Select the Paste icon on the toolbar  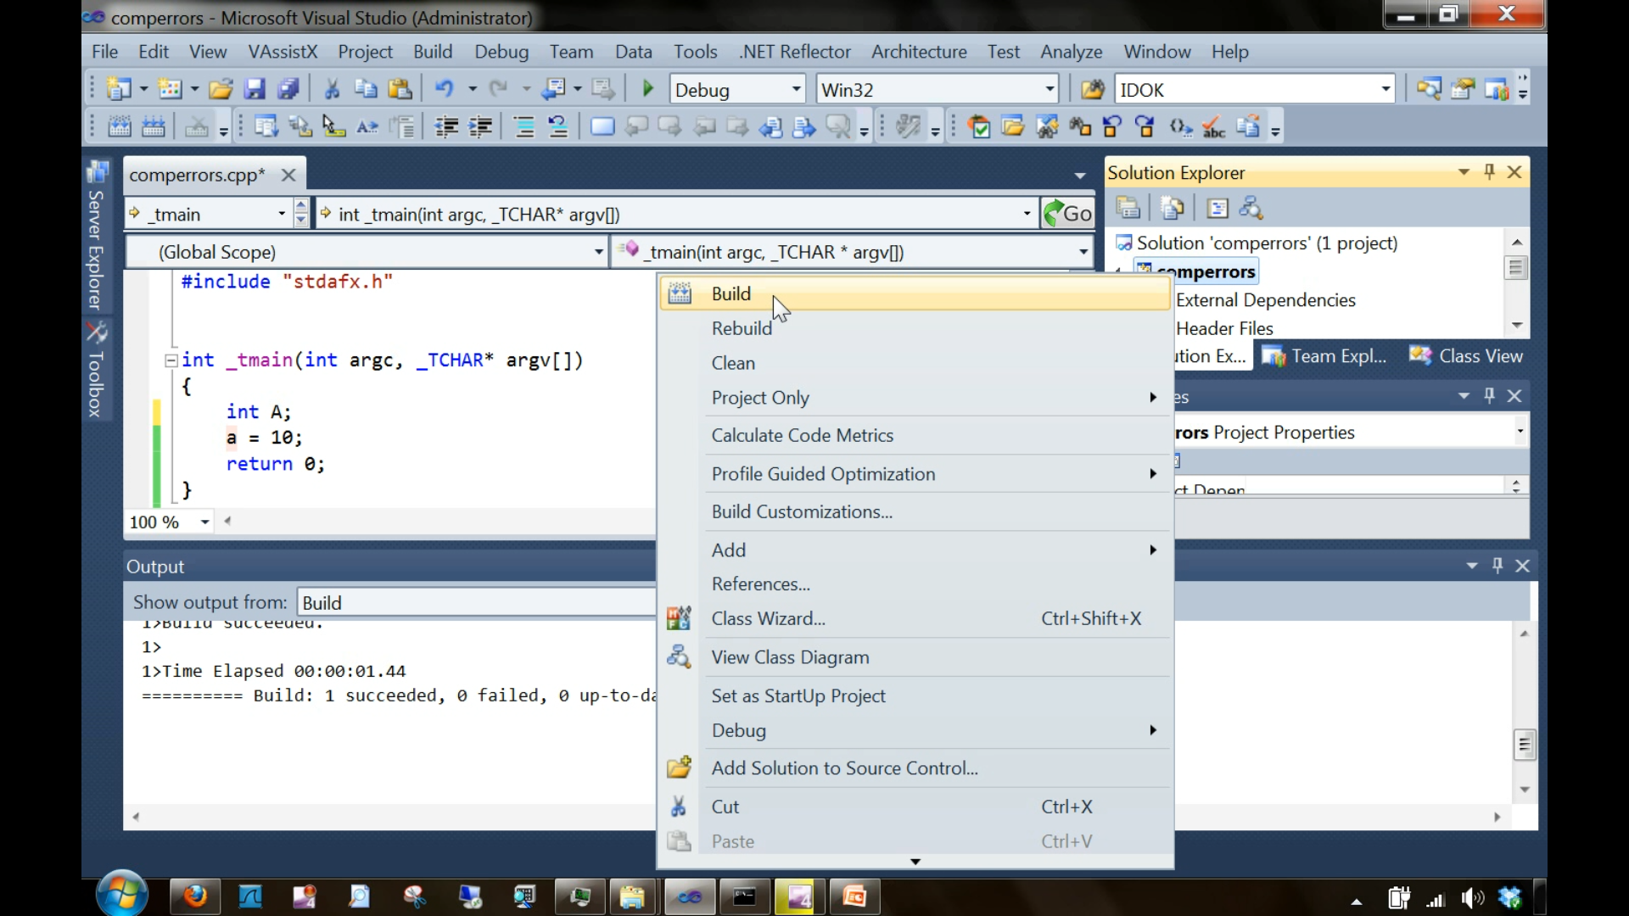tap(400, 88)
